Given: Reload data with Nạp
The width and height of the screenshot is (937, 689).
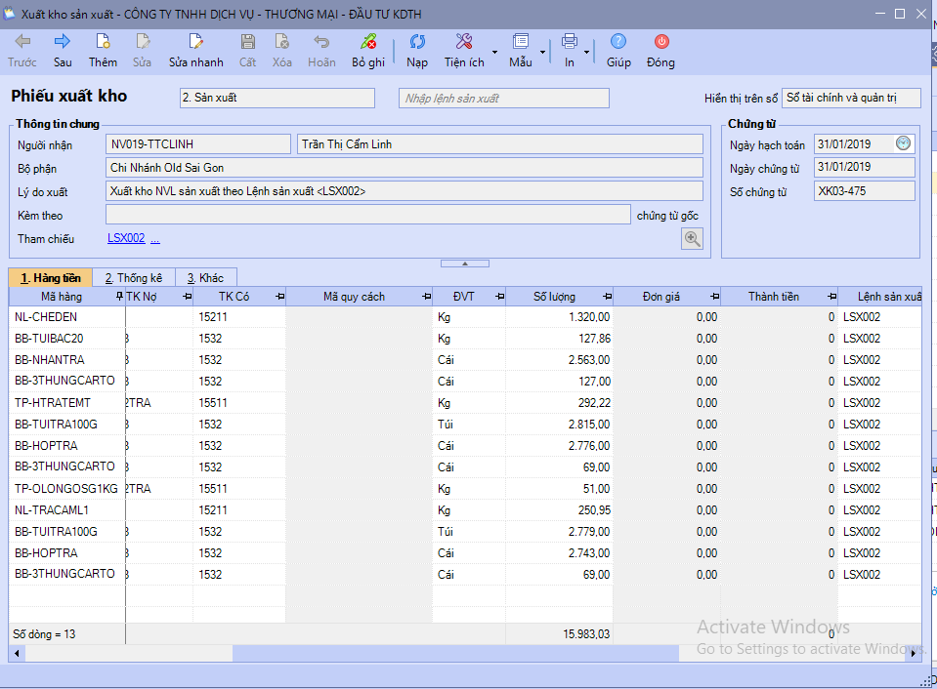Looking at the screenshot, I should tap(417, 51).
